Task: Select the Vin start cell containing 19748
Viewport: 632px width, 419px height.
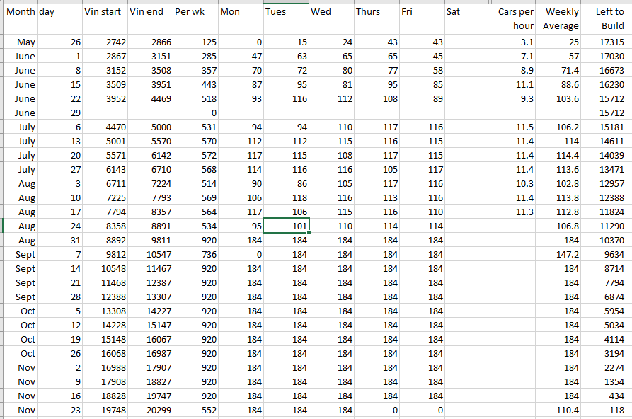Action: [105, 411]
